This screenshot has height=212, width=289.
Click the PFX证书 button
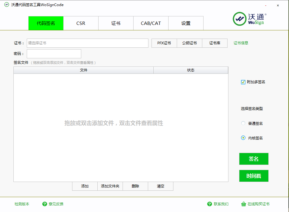164,43
